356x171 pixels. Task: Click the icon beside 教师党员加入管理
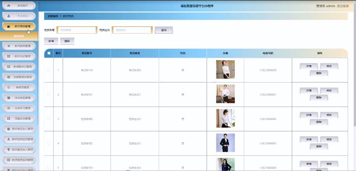[x=9, y=129]
